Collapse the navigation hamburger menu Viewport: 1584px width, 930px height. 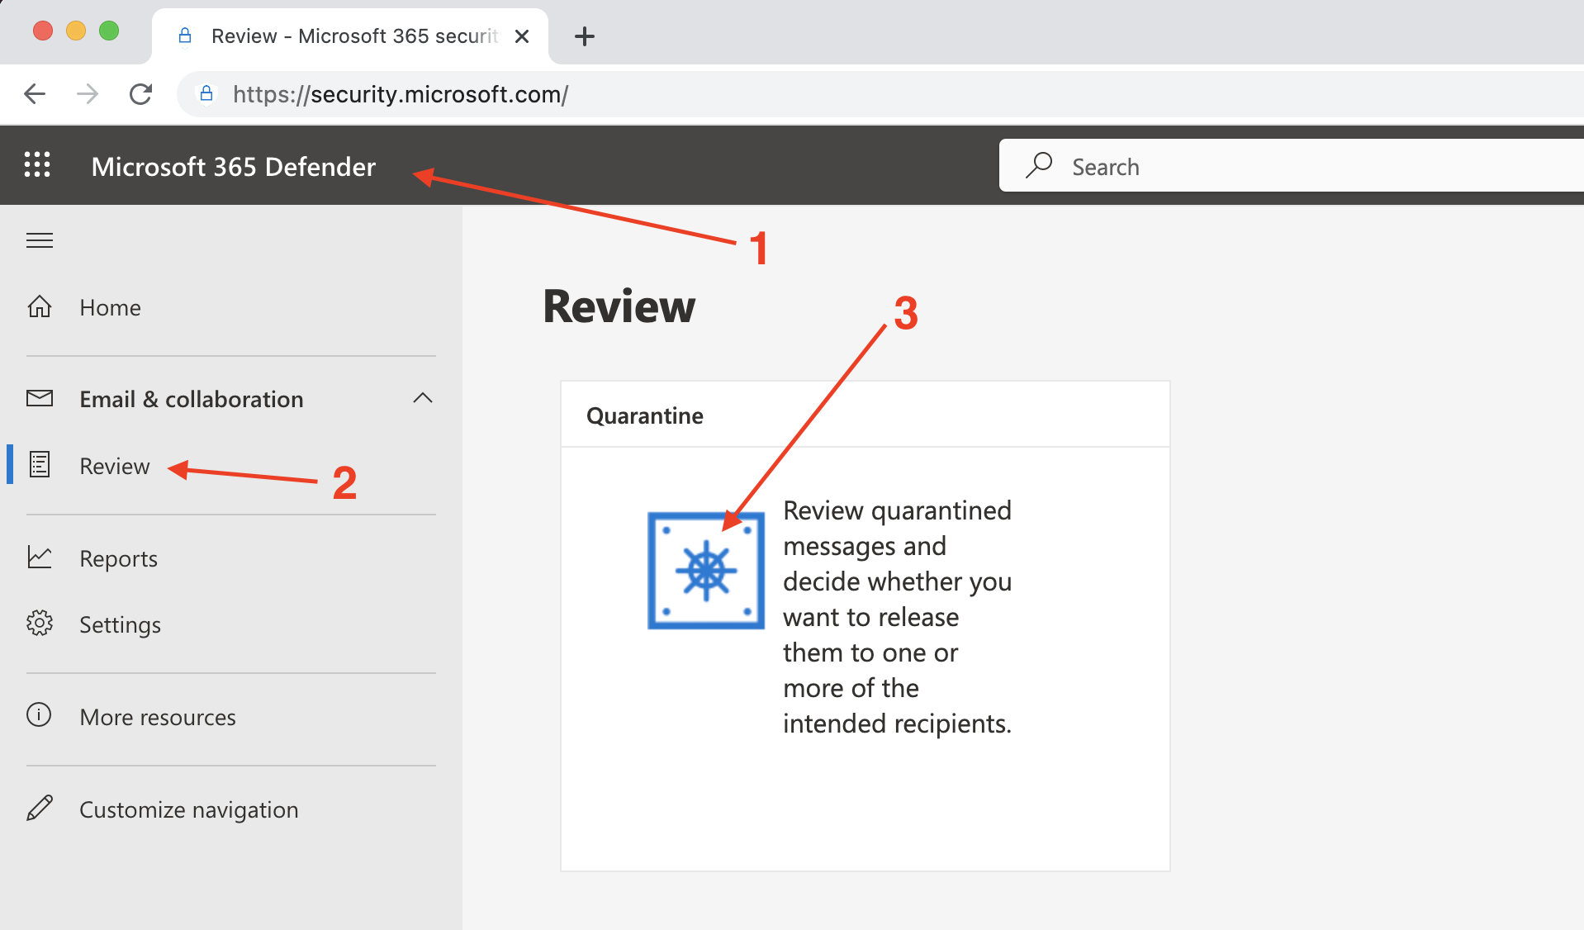pos(40,240)
